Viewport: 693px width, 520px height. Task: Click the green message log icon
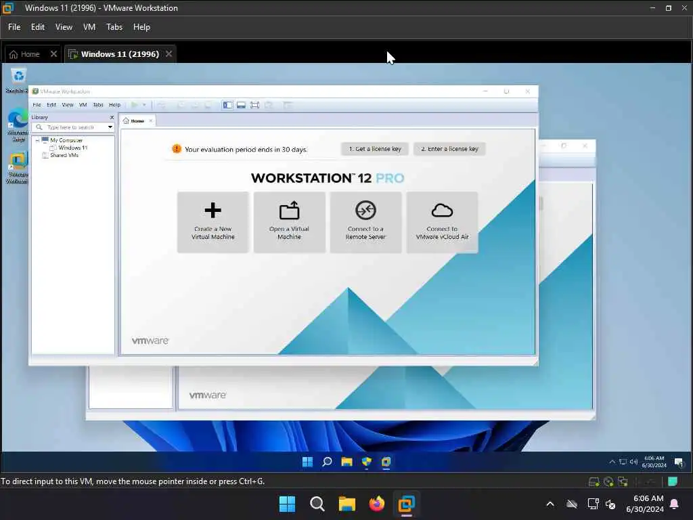point(673,481)
